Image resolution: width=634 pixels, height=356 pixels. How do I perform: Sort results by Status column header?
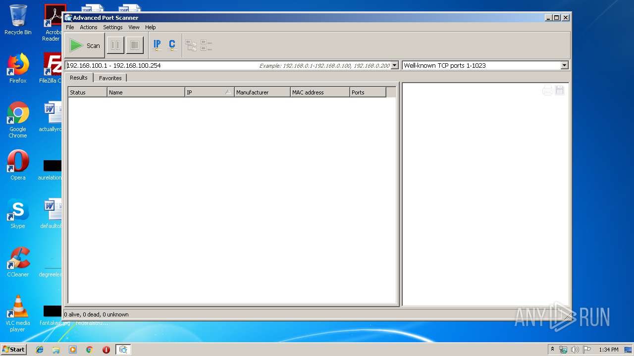(88, 92)
